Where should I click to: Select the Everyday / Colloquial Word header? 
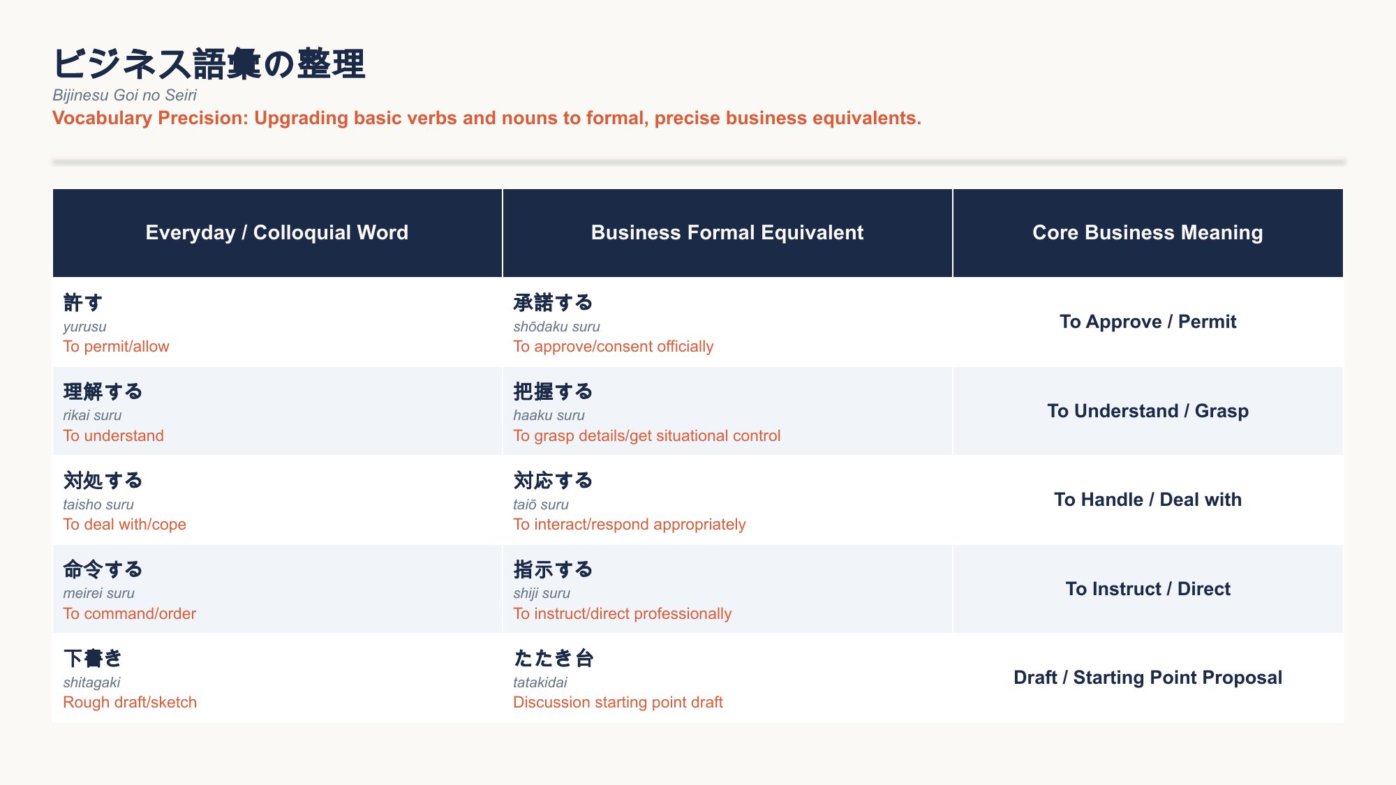click(277, 232)
